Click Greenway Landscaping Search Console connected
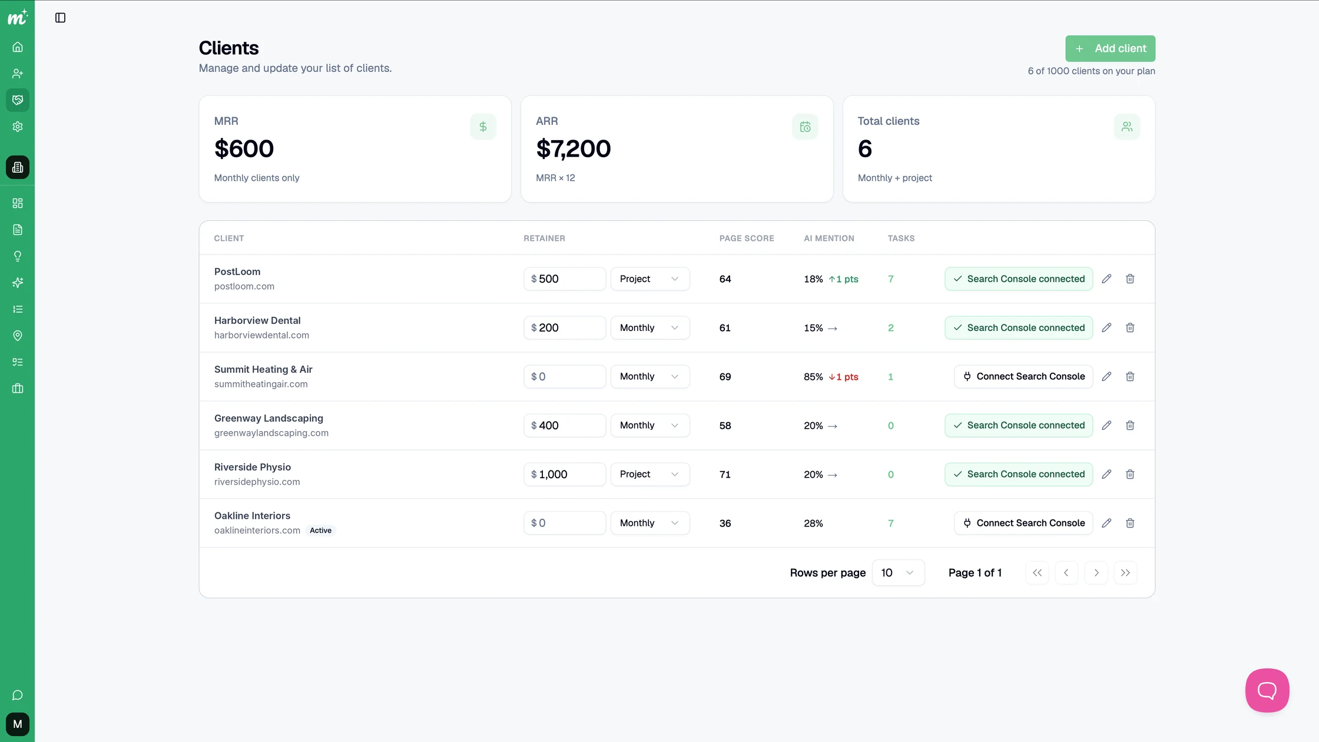The height and width of the screenshot is (742, 1319). [1019, 426]
